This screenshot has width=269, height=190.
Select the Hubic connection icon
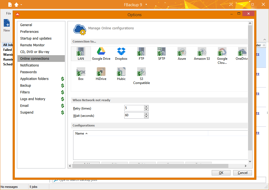121,74
